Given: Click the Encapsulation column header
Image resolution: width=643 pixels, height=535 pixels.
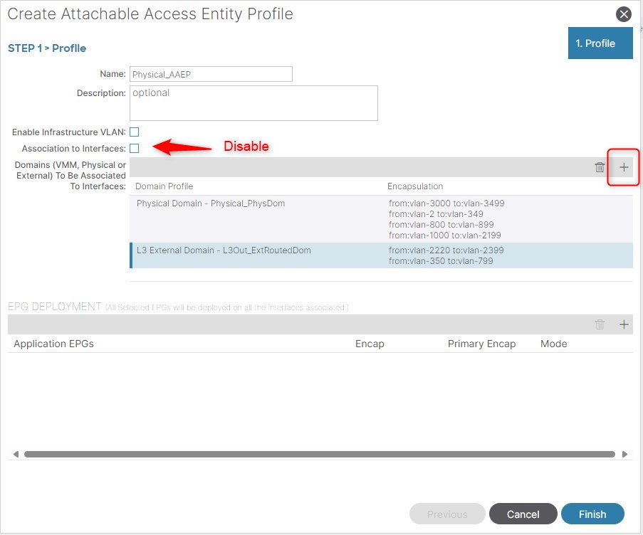Looking at the screenshot, I should point(415,186).
